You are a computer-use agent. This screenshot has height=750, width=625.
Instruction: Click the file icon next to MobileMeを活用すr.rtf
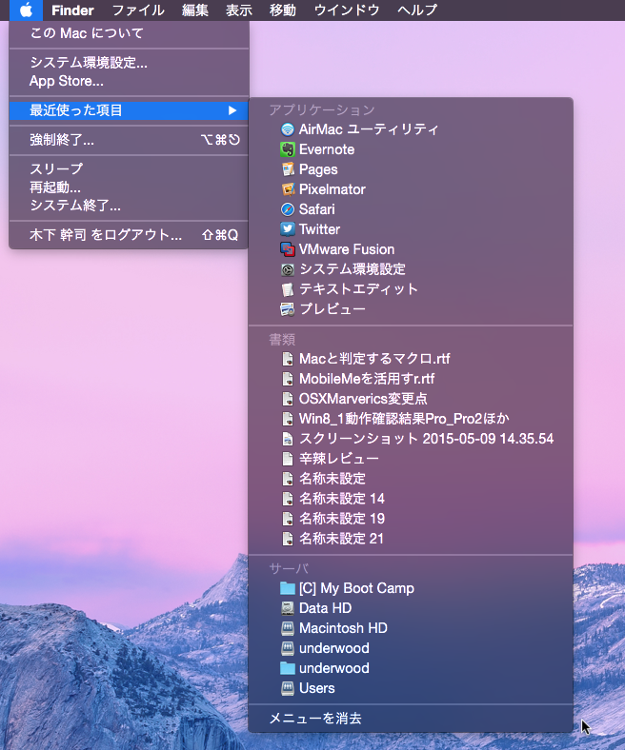288,379
